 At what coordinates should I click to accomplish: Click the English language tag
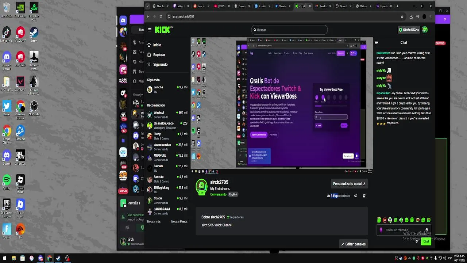pyautogui.click(x=233, y=194)
